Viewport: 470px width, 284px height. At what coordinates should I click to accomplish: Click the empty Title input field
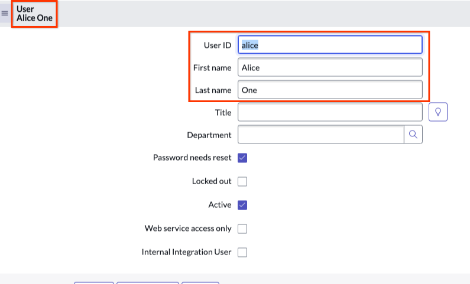330,112
